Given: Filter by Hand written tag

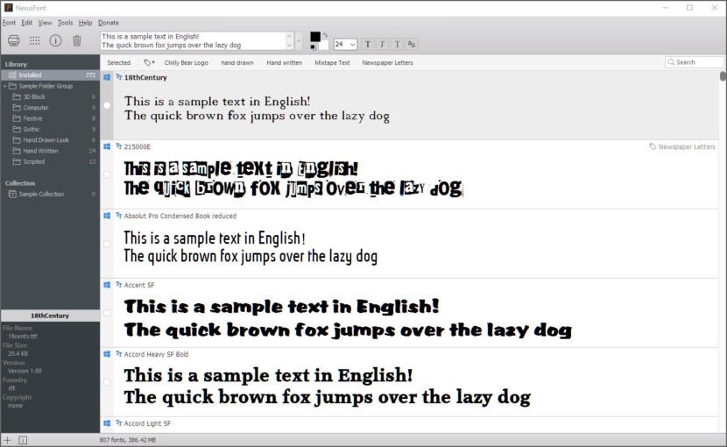Looking at the screenshot, I should [x=284, y=62].
